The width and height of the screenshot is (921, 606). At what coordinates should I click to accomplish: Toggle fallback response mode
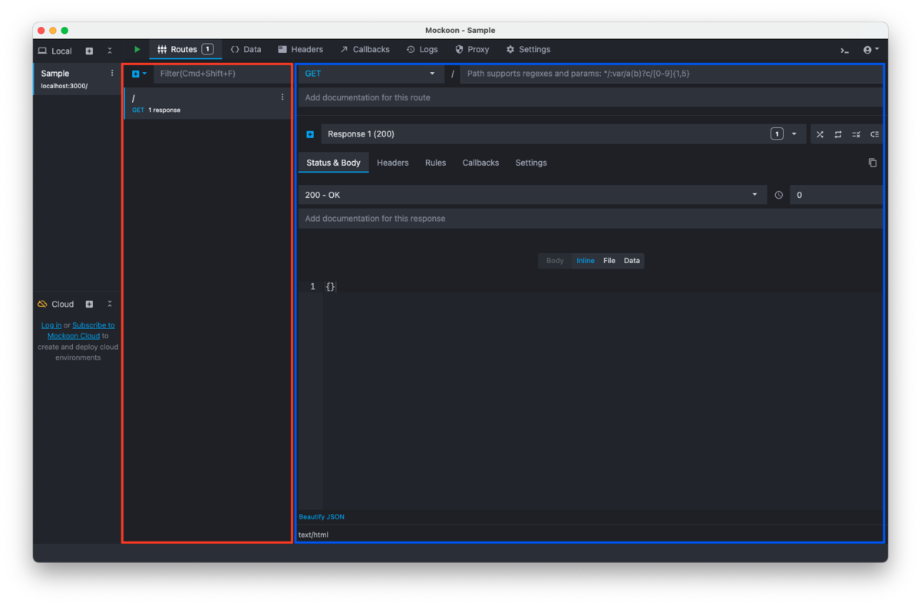874,134
